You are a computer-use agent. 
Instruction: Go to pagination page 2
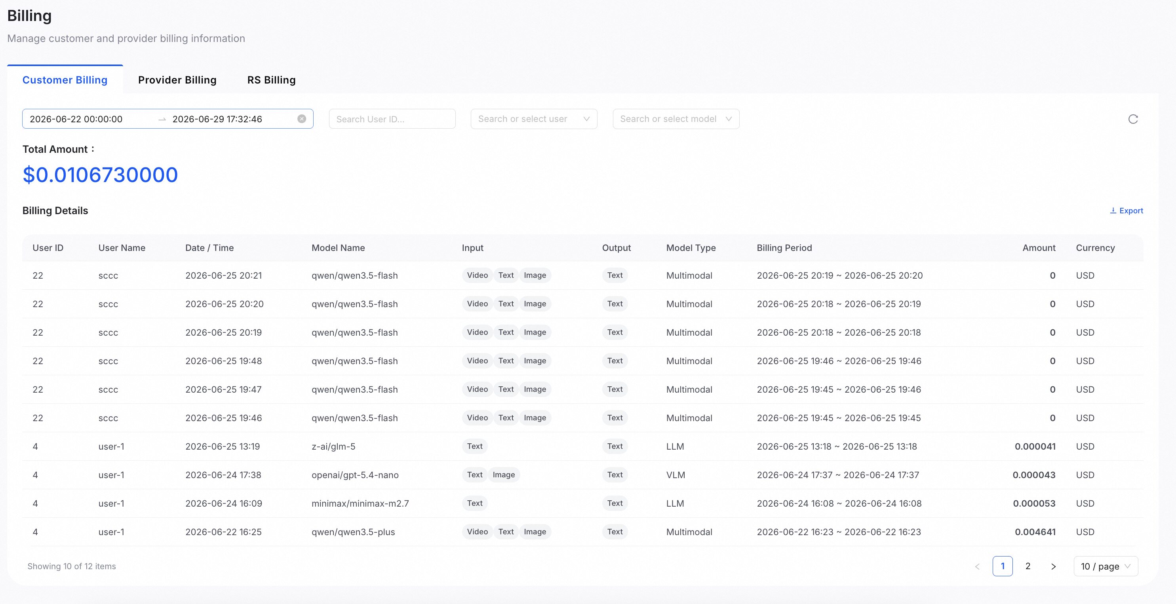1028,566
